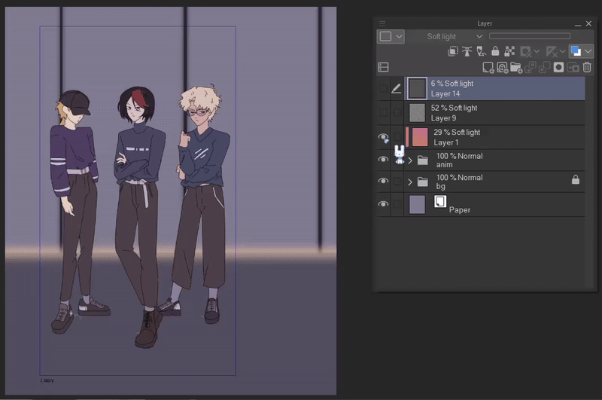The height and width of the screenshot is (400, 602).
Task: Hide the Paper layer eye icon
Action: [x=383, y=204]
